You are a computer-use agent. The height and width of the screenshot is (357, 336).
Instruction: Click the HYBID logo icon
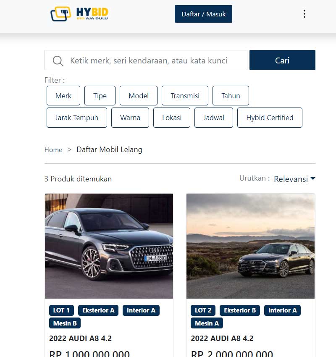click(x=60, y=14)
